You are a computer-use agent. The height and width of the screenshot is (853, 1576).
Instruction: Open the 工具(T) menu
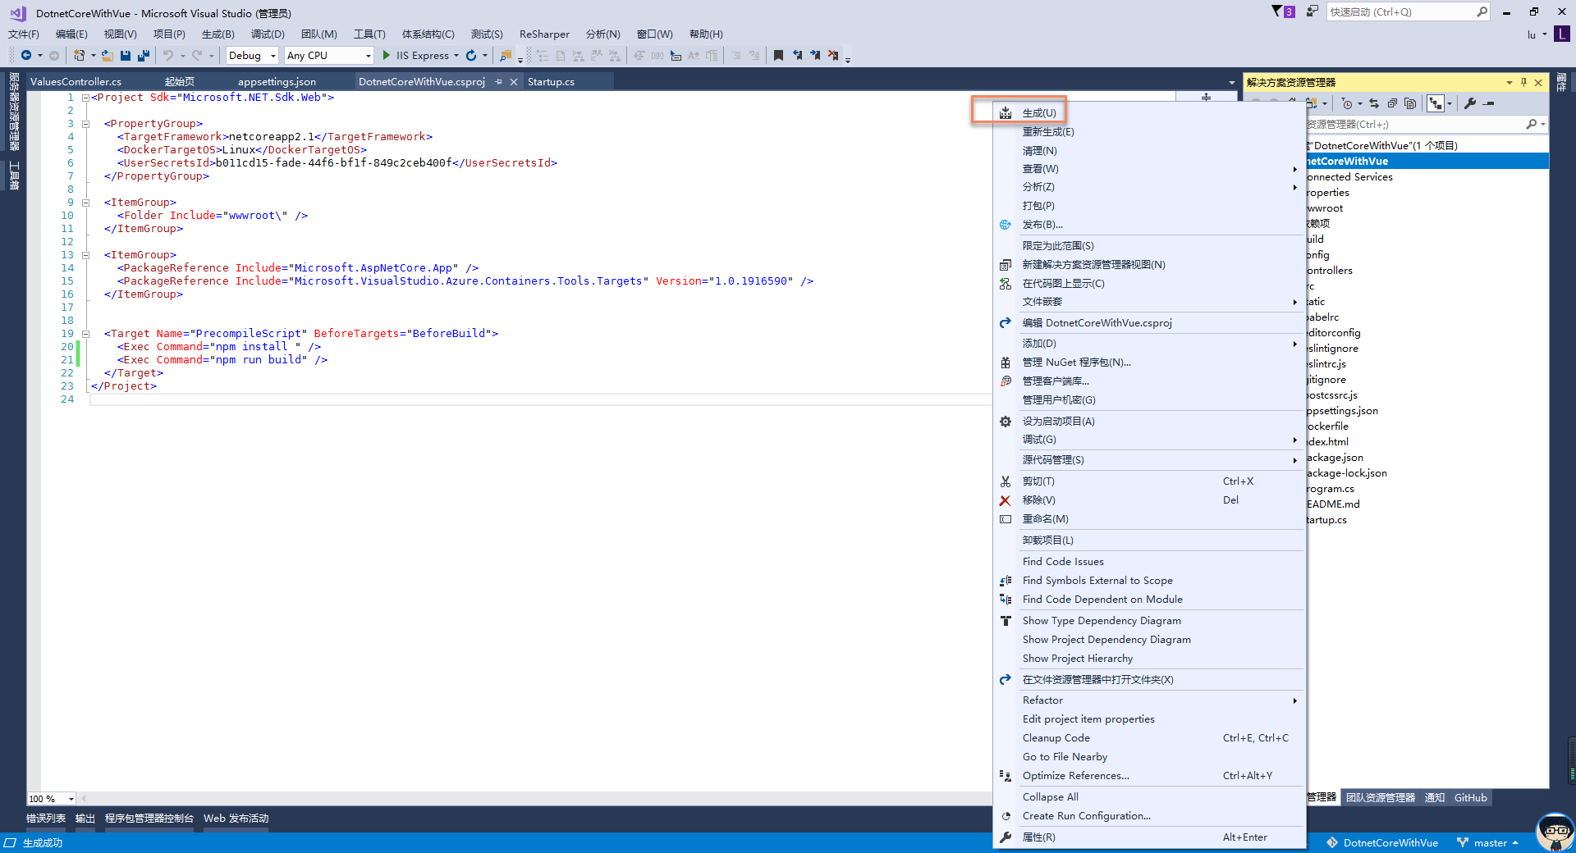369,34
